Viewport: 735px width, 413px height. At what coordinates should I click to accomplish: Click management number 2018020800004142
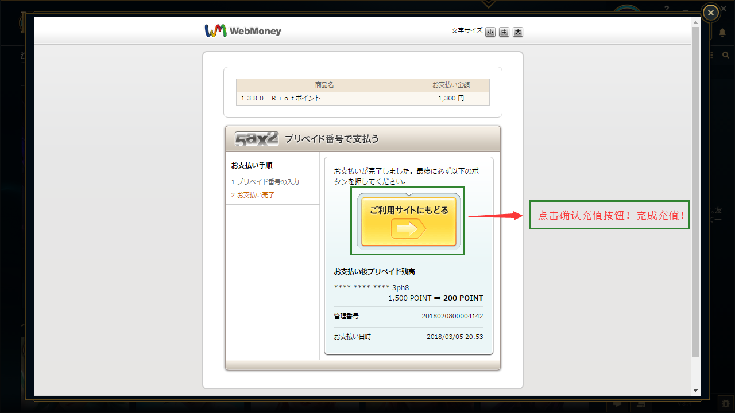tap(452, 316)
